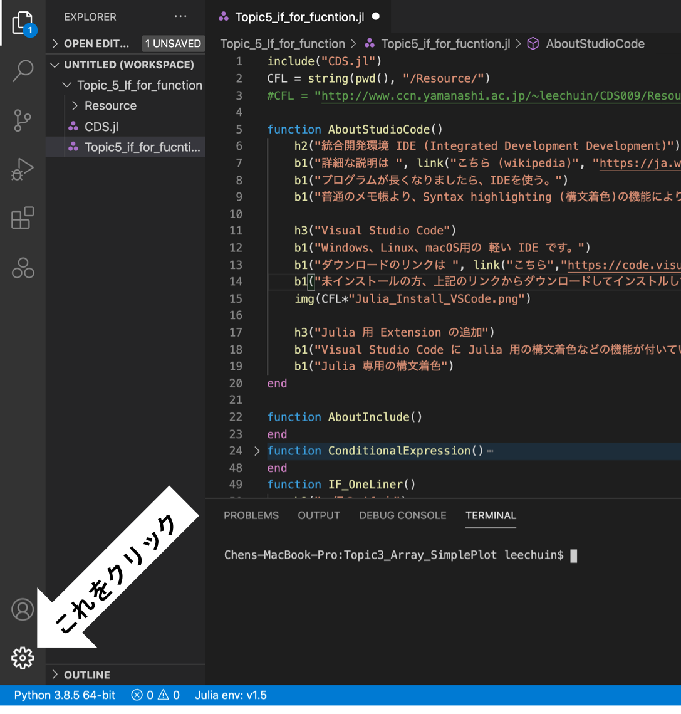Click Topic5_if_for_fucntion.jl in breadcrumb
The height and width of the screenshot is (714, 681).
445,44
